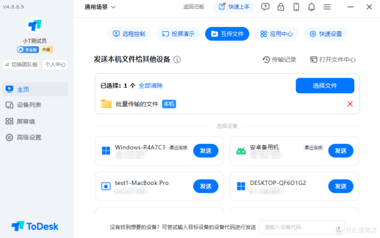Open 个人中心 personal center

(55, 65)
